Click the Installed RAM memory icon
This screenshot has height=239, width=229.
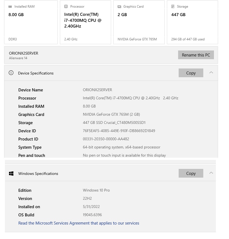pyautogui.click(x=10, y=7)
